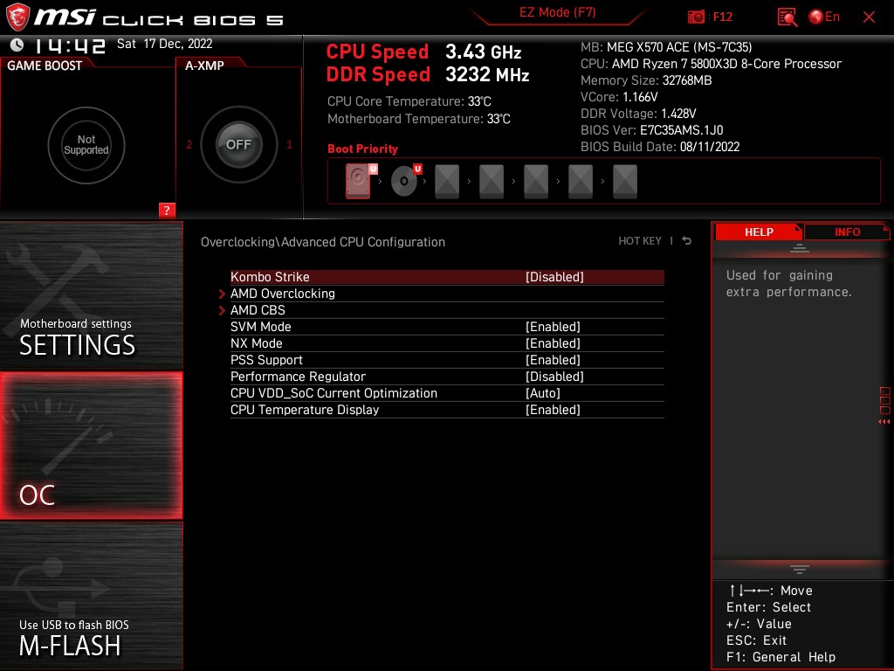Select the Performance Regulator label
894x671 pixels.
pos(298,377)
